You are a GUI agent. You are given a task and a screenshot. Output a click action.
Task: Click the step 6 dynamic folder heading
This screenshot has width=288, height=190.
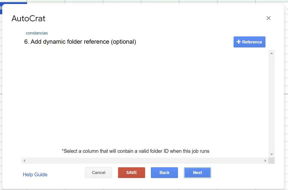point(80,42)
